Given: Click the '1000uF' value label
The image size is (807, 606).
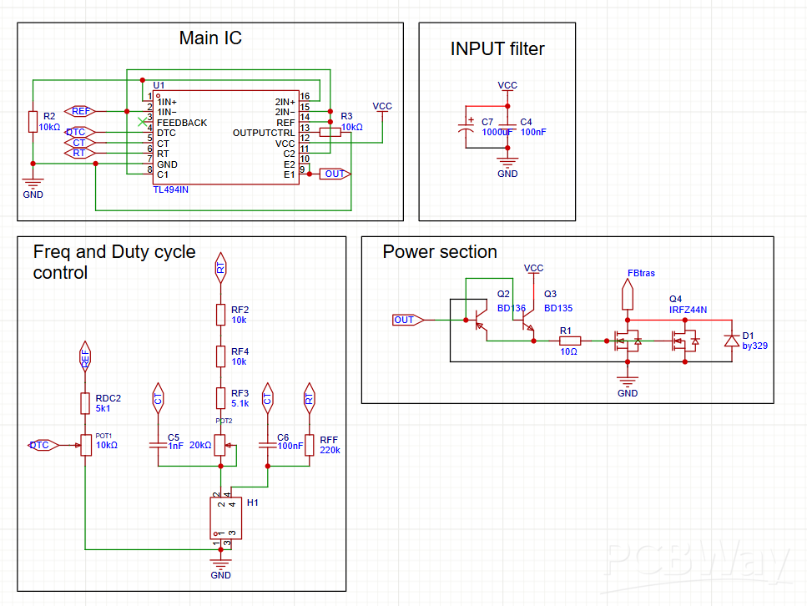Looking at the screenshot, I should 497,133.
